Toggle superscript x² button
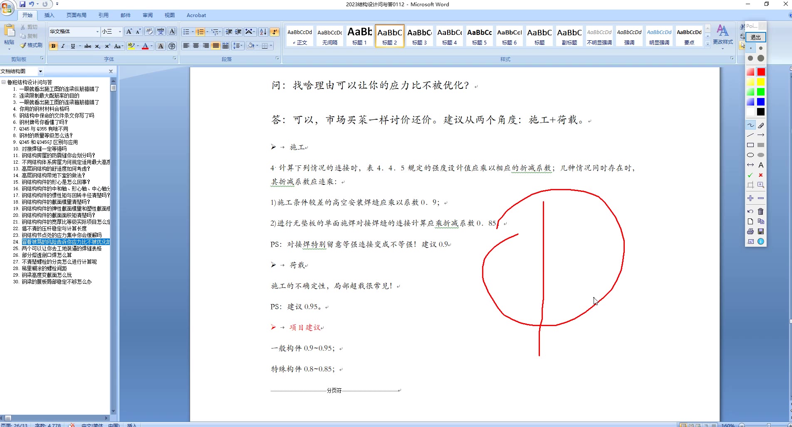Viewport: 792px width, 427px height. [x=107, y=46]
